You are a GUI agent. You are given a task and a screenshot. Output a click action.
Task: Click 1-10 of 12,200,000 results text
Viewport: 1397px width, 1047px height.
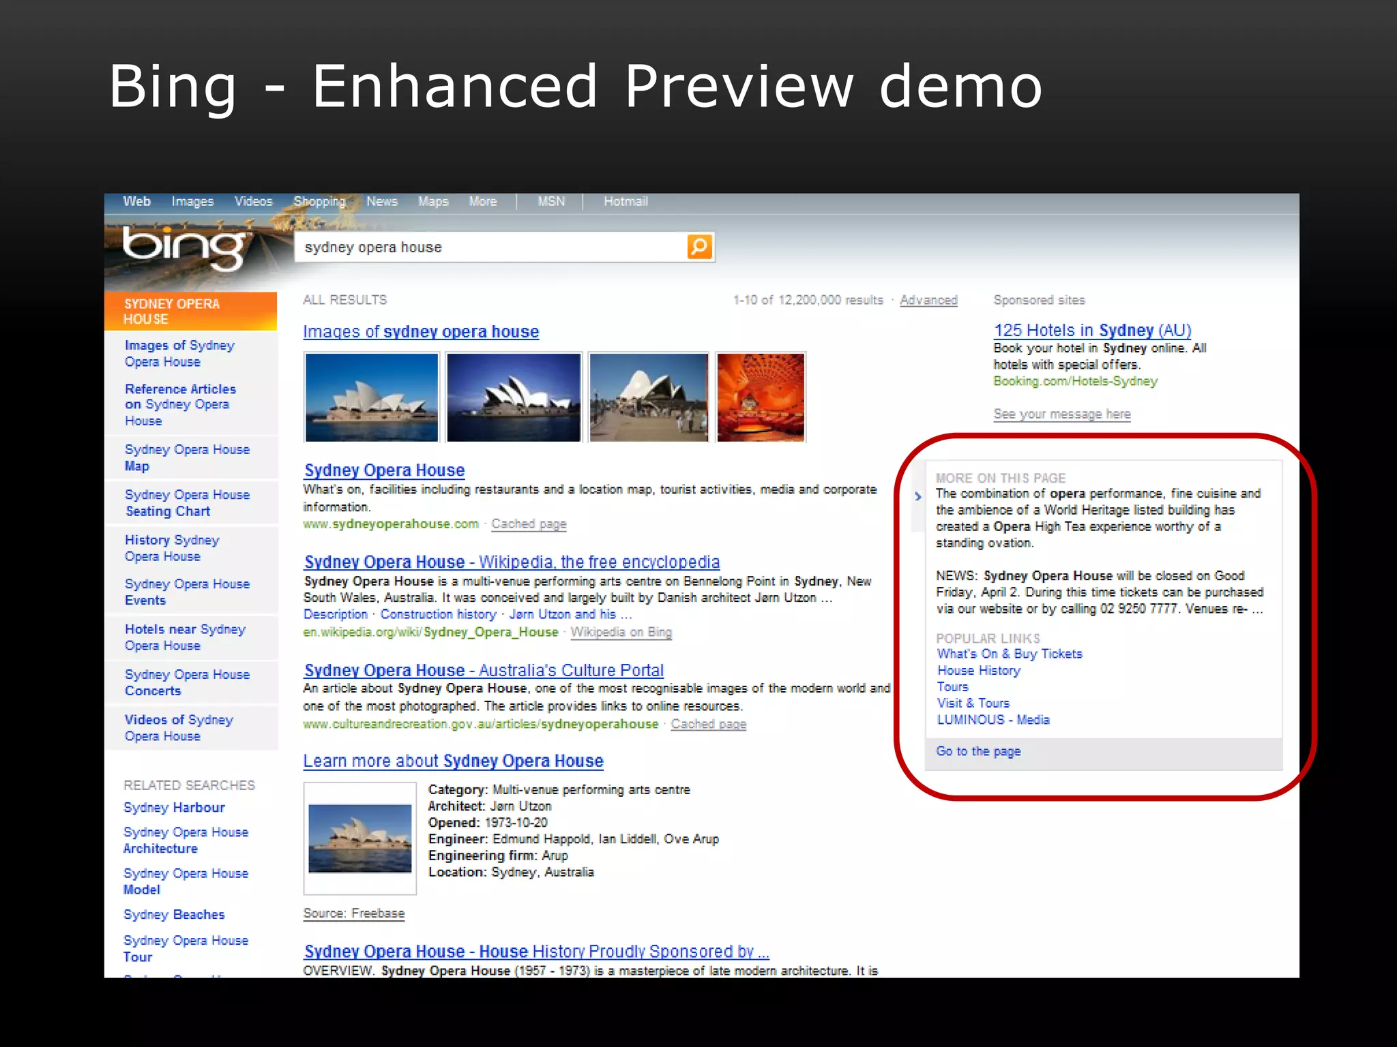coord(808,300)
